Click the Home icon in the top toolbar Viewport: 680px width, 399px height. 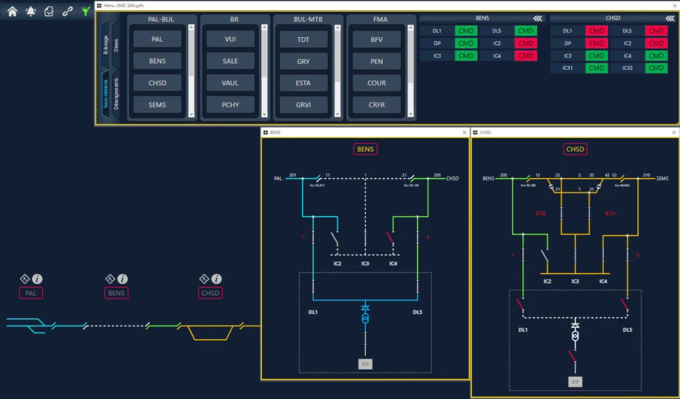click(x=12, y=11)
